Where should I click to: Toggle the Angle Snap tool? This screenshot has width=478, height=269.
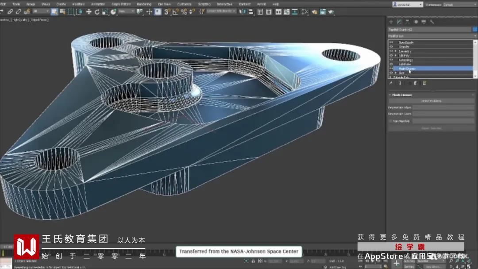pyautogui.click(x=176, y=12)
